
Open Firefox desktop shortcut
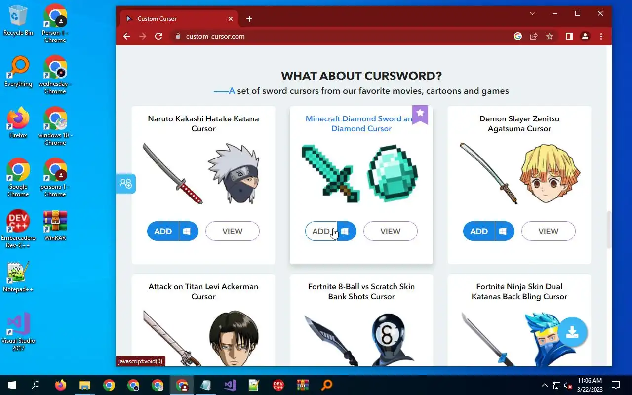click(18, 123)
